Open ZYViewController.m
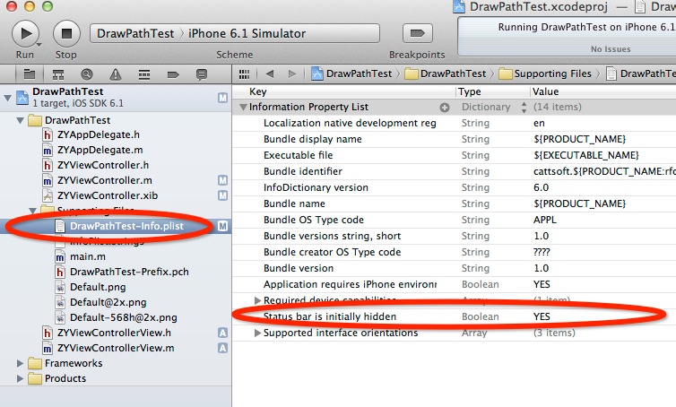Viewport: 676px width, 407px height. [x=104, y=180]
